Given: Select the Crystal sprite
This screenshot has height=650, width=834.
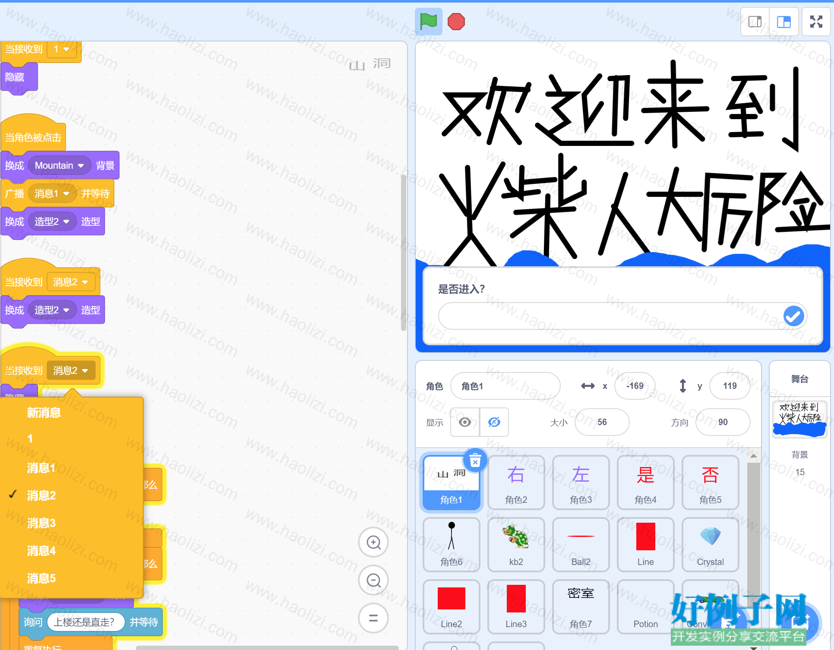Looking at the screenshot, I should click(x=711, y=545).
